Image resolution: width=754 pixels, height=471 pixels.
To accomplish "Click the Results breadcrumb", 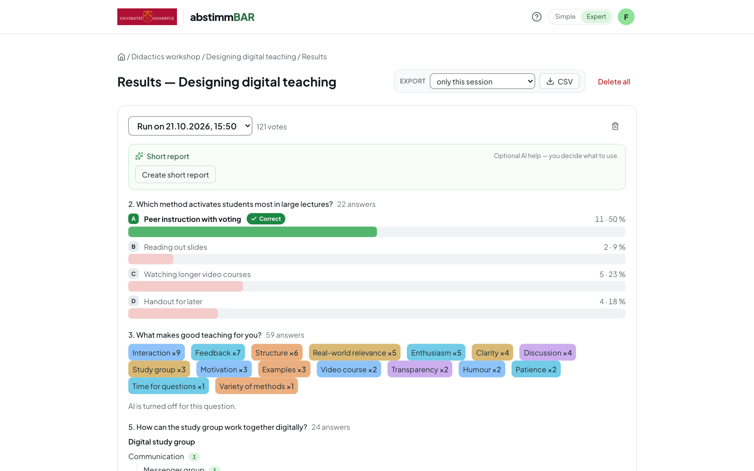I will tap(314, 57).
